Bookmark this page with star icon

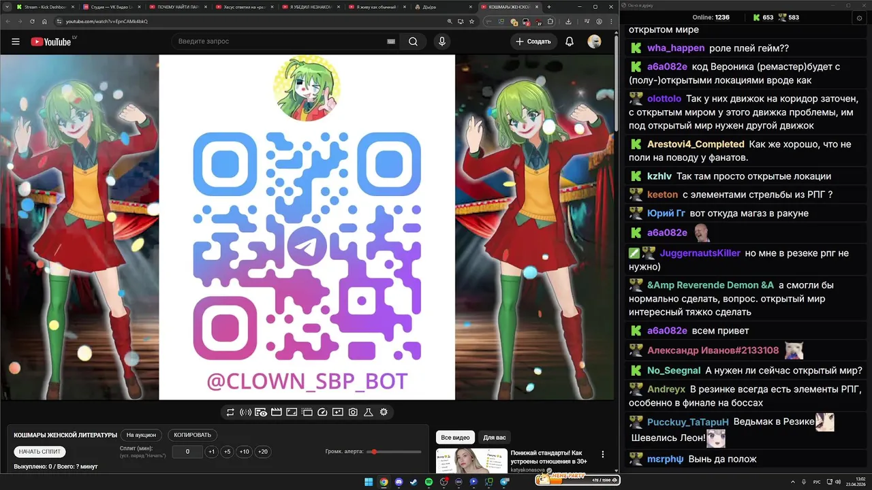point(471,21)
